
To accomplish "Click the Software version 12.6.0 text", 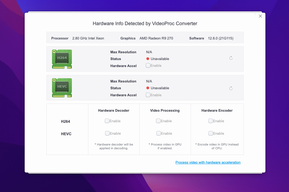I will tap(220, 38).
